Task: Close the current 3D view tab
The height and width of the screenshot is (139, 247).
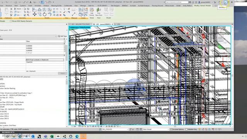Action: point(112,24)
